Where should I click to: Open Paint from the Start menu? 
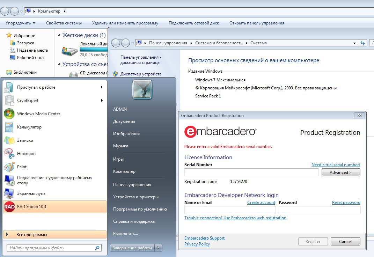coord(55,167)
